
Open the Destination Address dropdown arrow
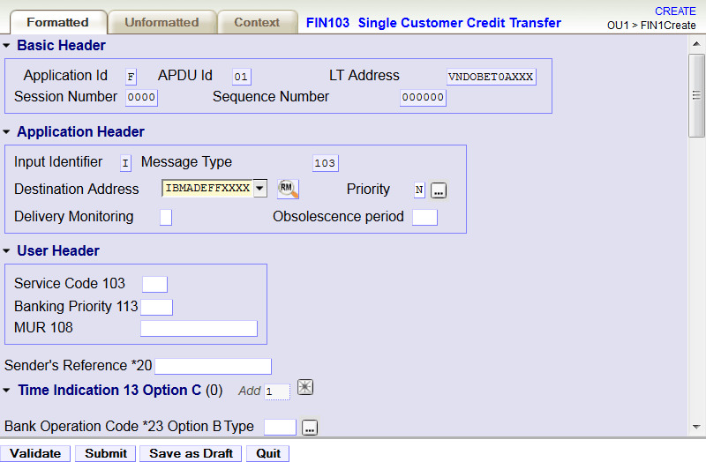pyautogui.click(x=259, y=189)
